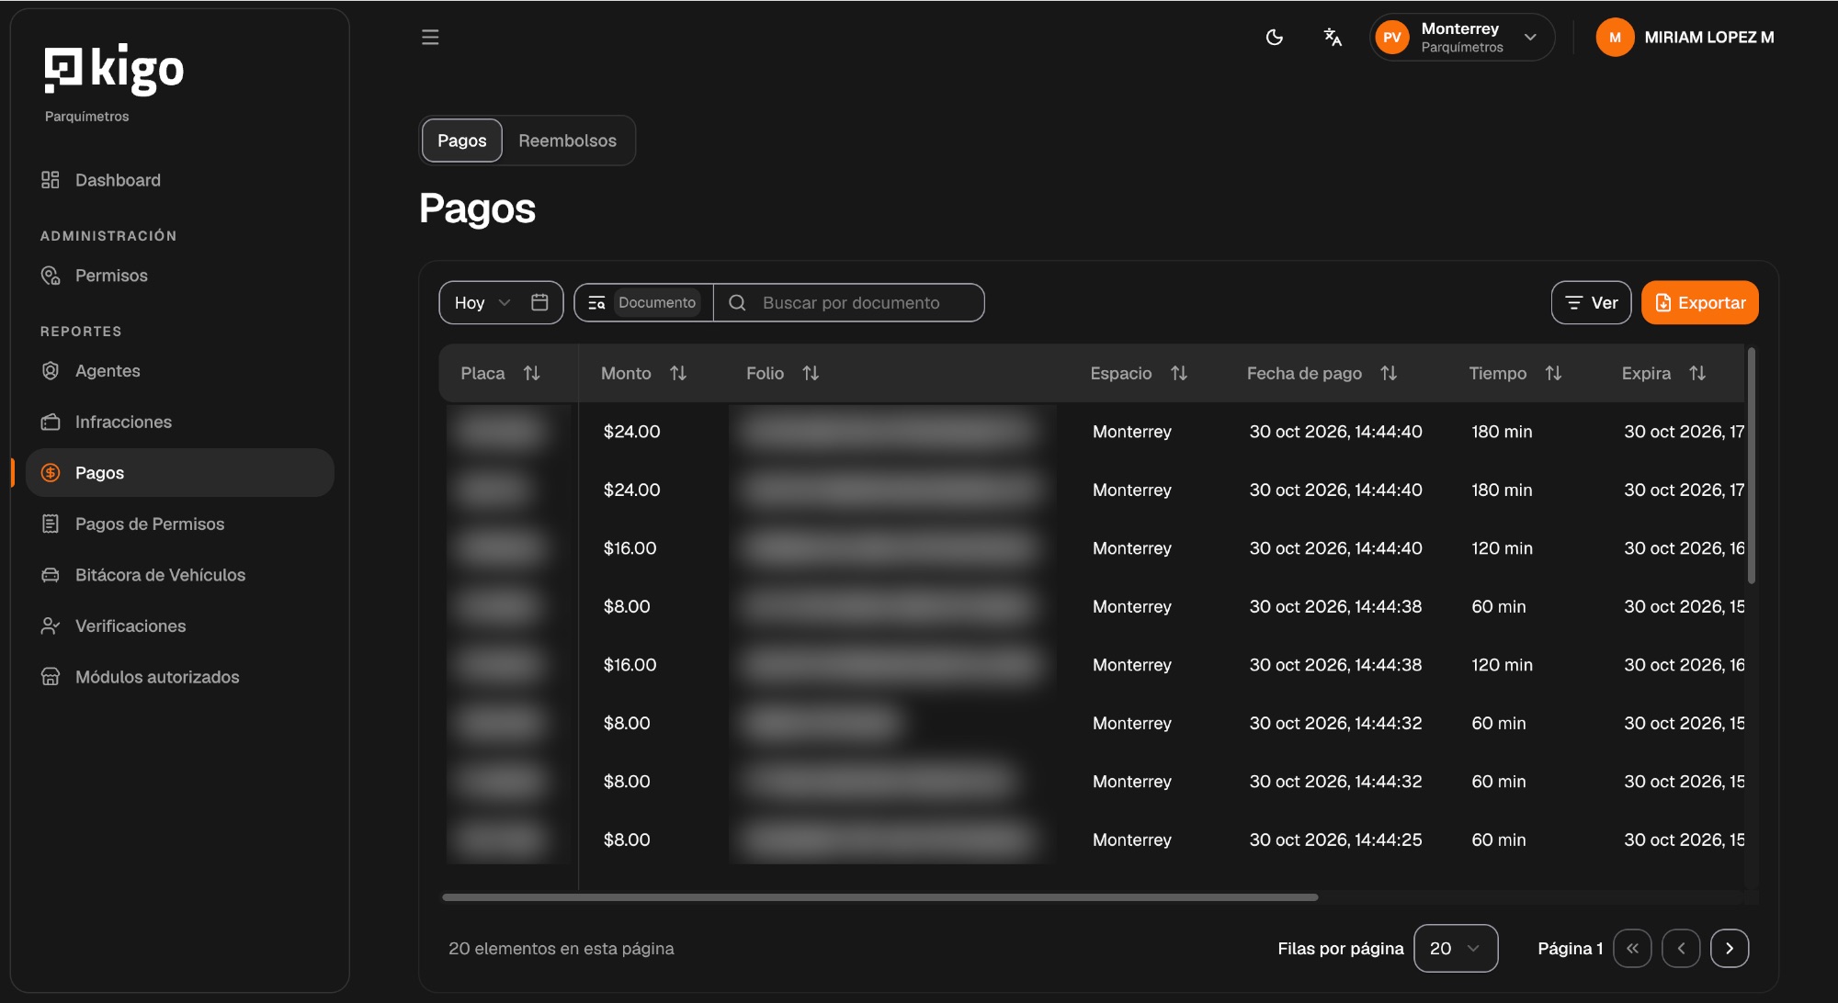
Task: Click the magnifier search icon
Action: coord(737,302)
